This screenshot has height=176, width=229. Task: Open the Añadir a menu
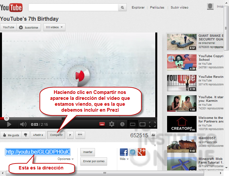[38, 135]
